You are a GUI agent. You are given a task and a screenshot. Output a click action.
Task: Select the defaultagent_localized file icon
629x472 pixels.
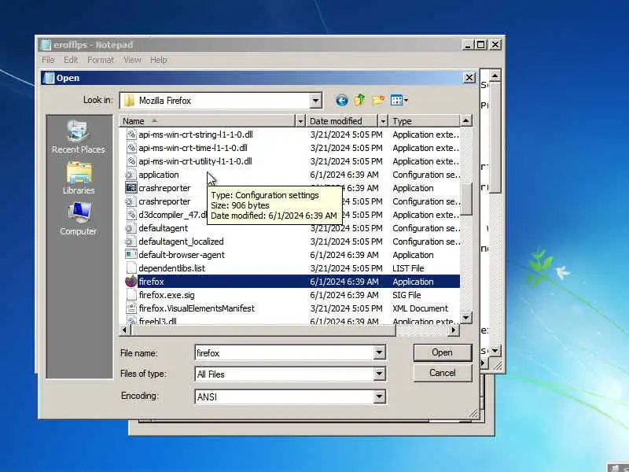tap(130, 242)
